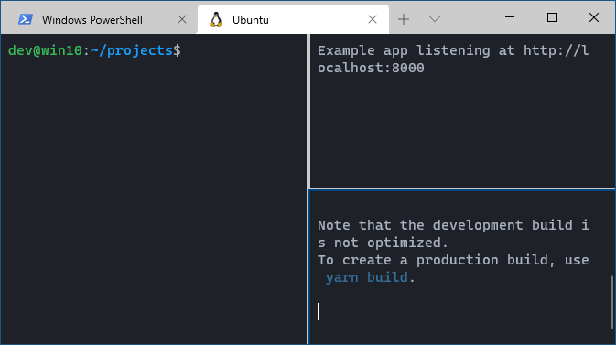Open the new tab profile dropdown
616x345 pixels.
pos(435,19)
